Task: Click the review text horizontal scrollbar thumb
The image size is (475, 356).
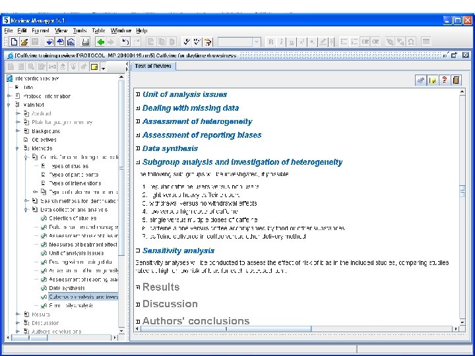Action: [226, 329]
